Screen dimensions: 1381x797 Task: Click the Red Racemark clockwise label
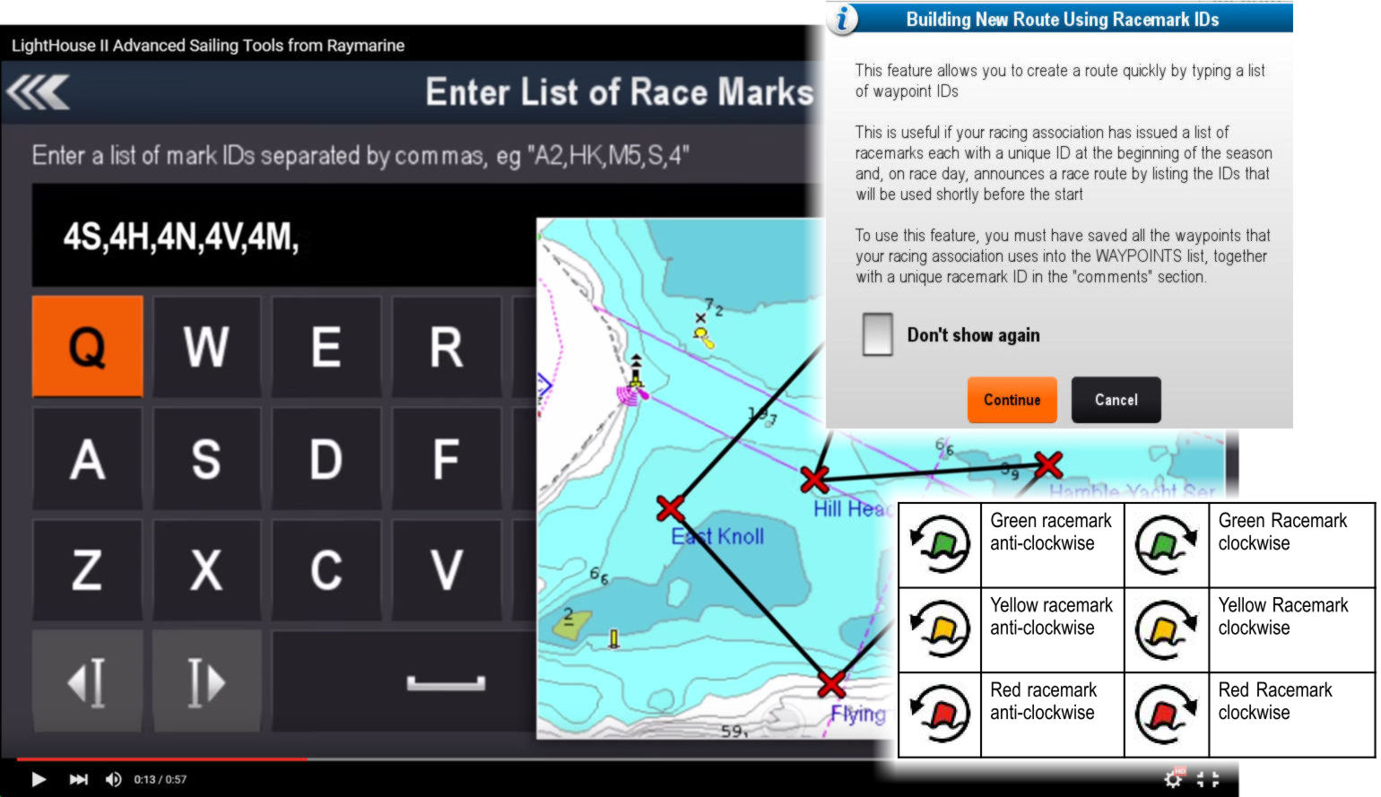[x=1275, y=701]
